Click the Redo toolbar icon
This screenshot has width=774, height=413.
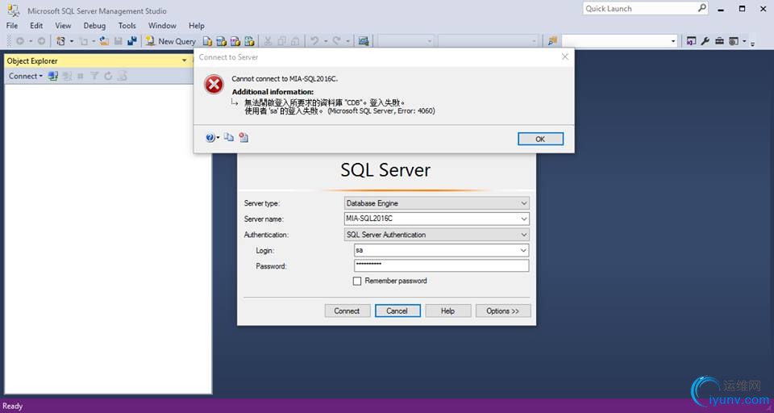point(337,41)
